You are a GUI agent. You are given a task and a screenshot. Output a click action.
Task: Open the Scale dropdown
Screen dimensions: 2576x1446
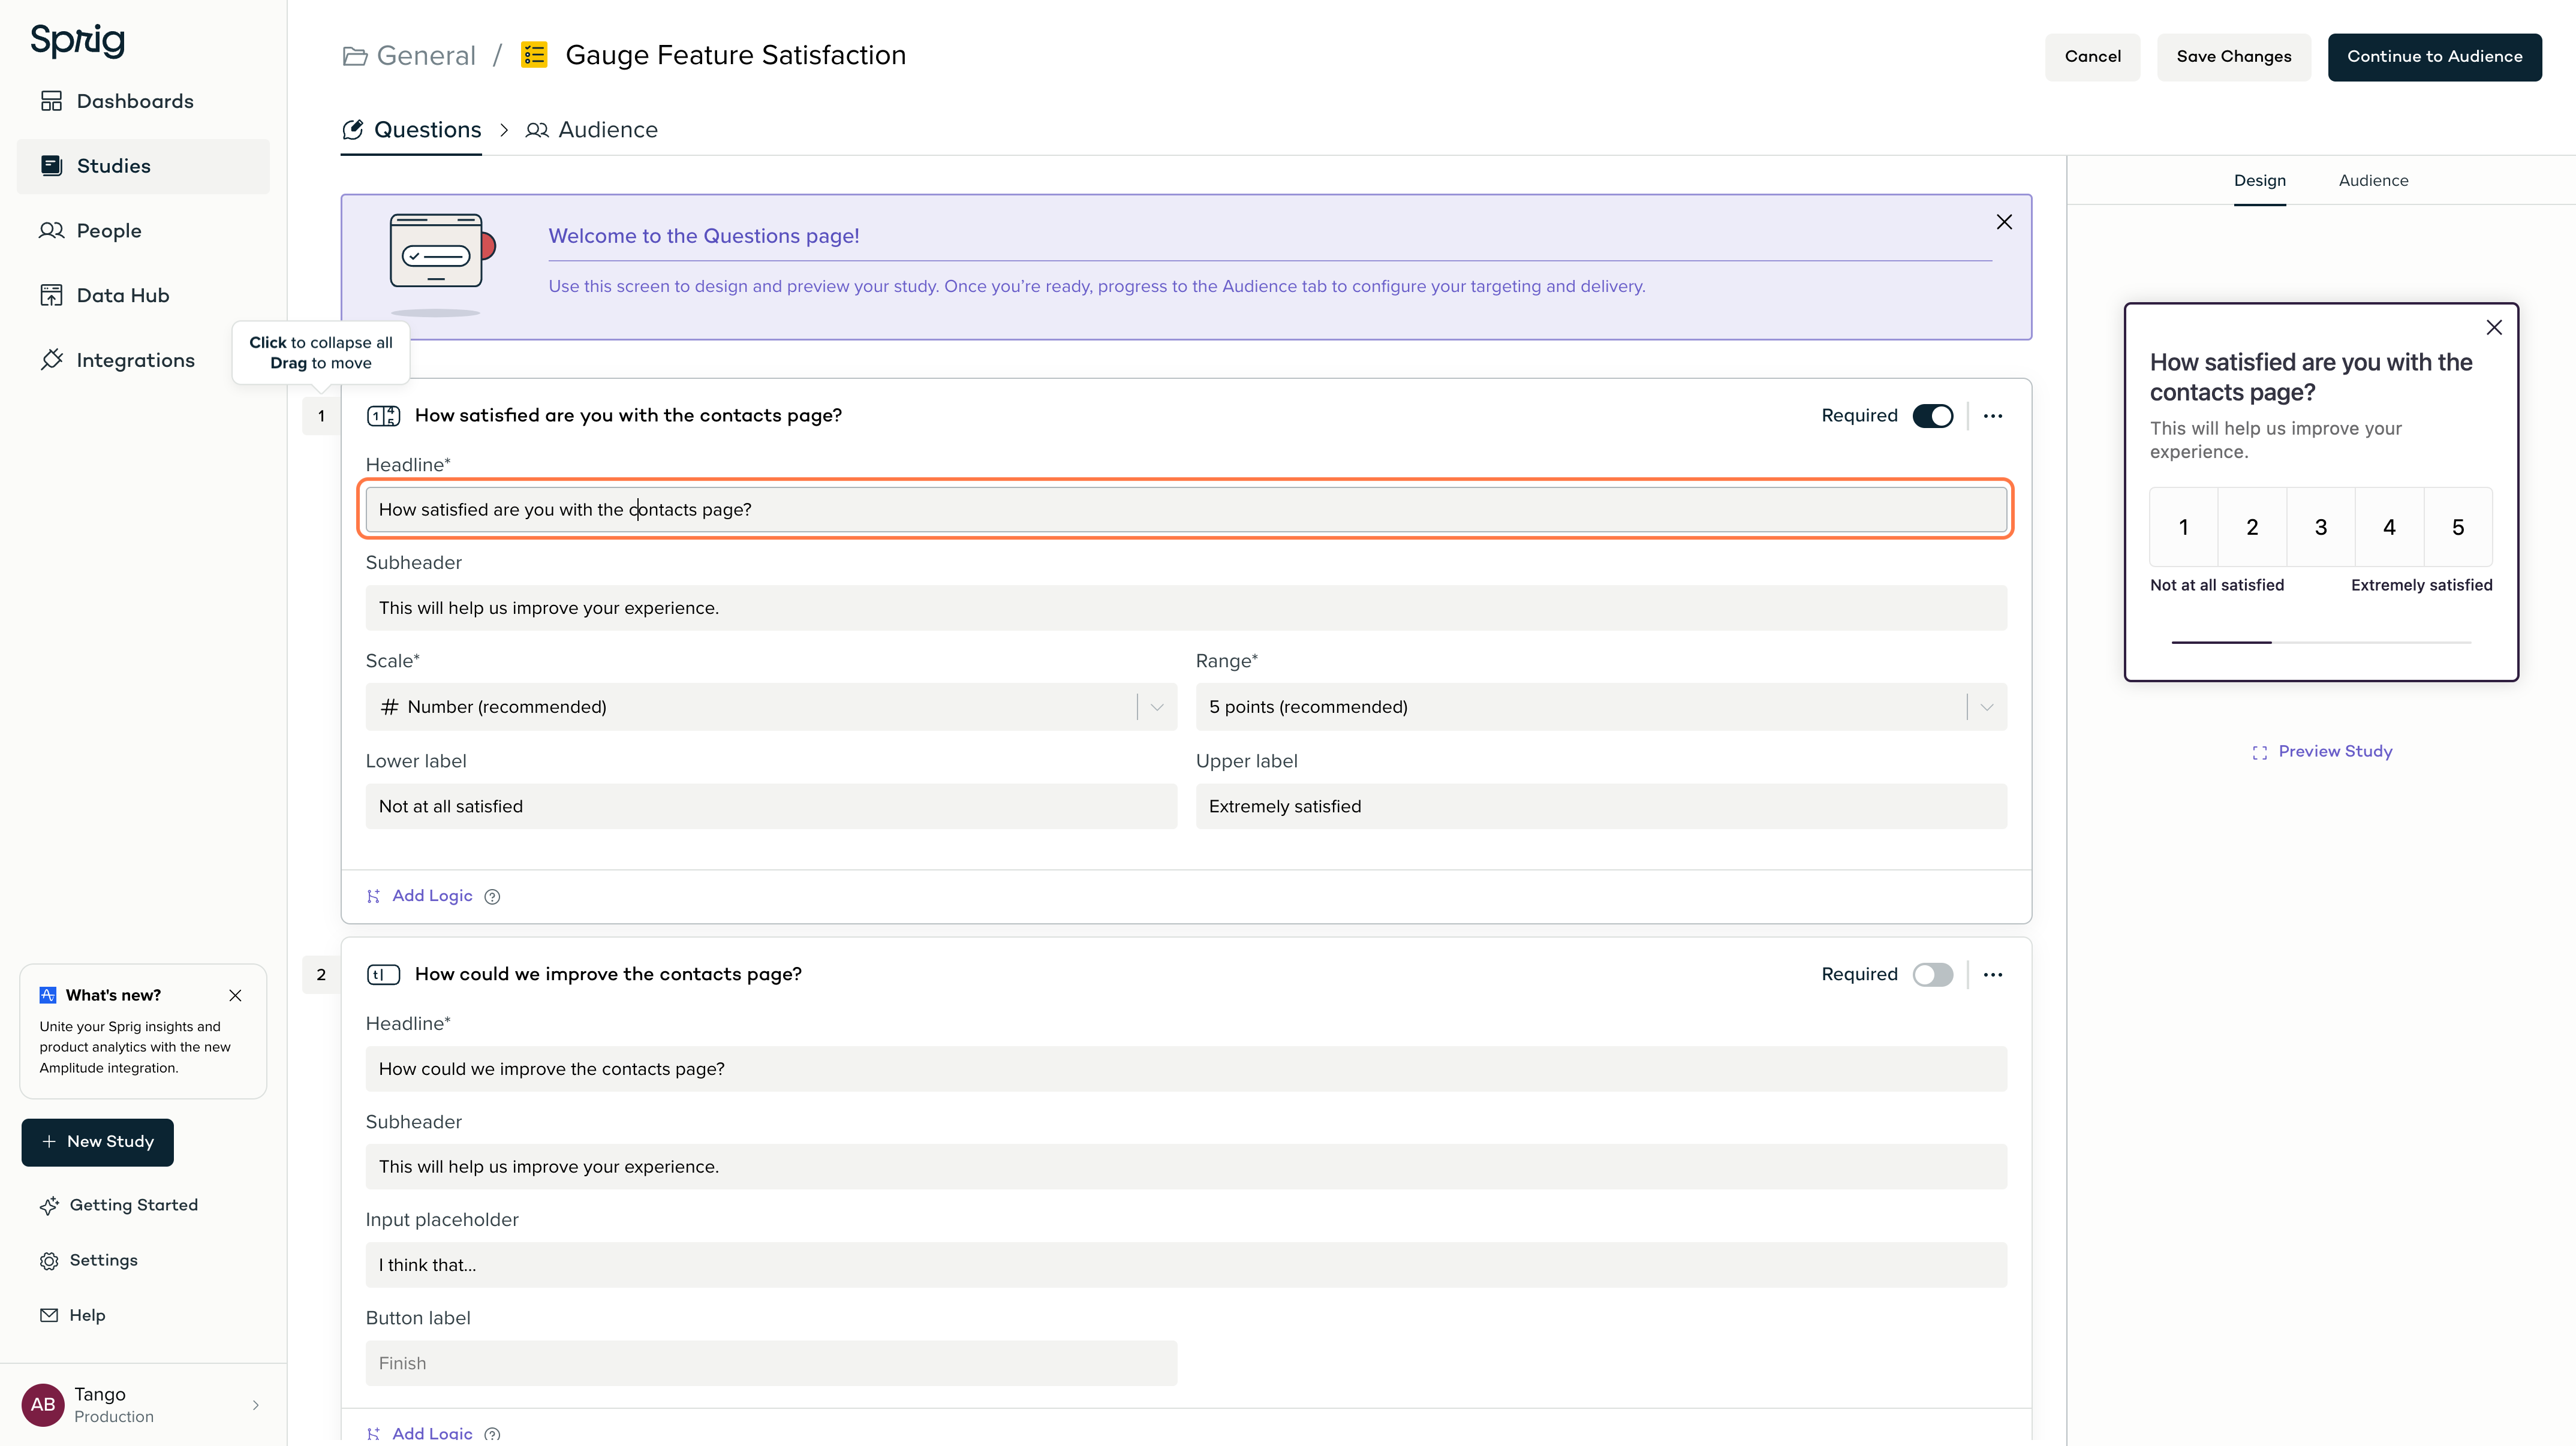click(x=771, y=707)
